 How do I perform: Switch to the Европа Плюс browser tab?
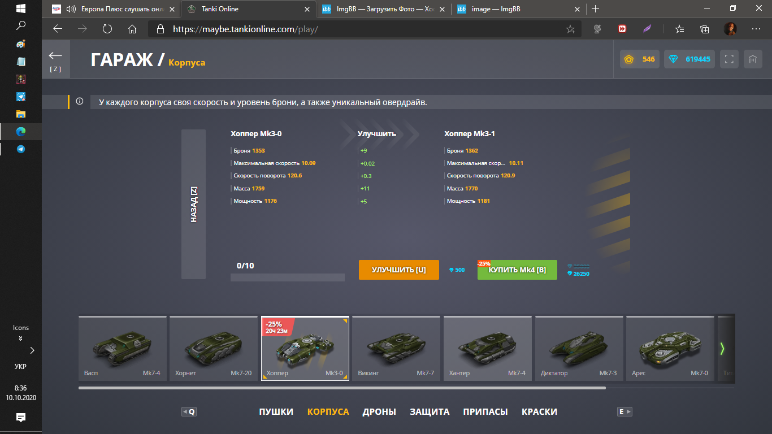click(113, 9)
